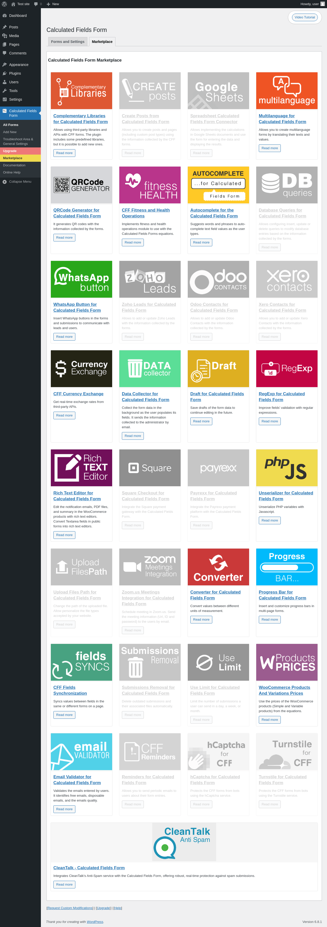The height and width of the screenshot is (927, 327).
Task: Click the Pages icon in sidebar
Action: click(x=5, y=44)
